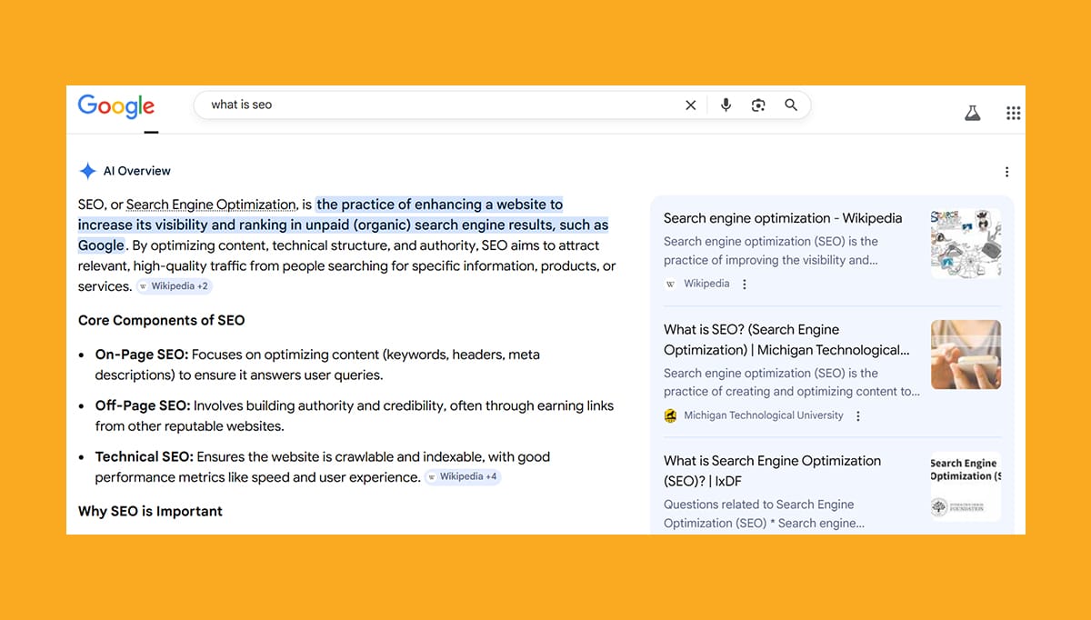
Task: Submit search with magnifying glass icon
Action: 791,105
